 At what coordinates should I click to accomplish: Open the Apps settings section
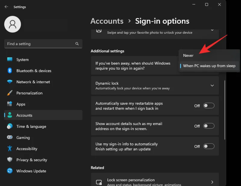point(20,104)
